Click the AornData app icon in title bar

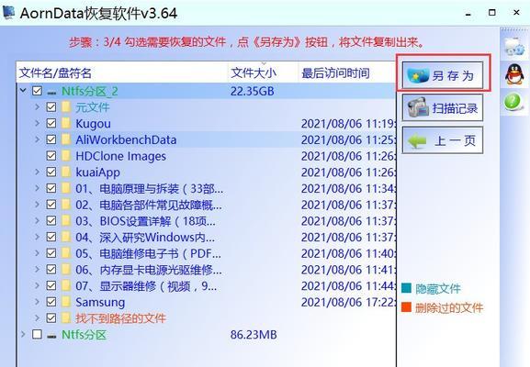pos(8,13)
